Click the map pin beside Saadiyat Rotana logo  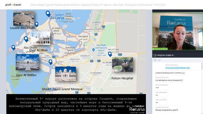[x=48, y=14]
